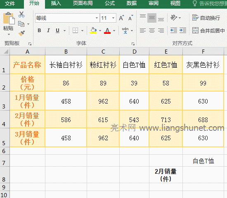Image resolution: width=227 pixels, height=198 pixels.
Task: Switch to the 插入 tab
Action: 56,3
